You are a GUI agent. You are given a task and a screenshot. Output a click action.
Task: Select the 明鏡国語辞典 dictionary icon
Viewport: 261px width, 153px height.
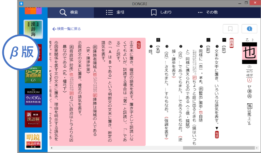33,141
